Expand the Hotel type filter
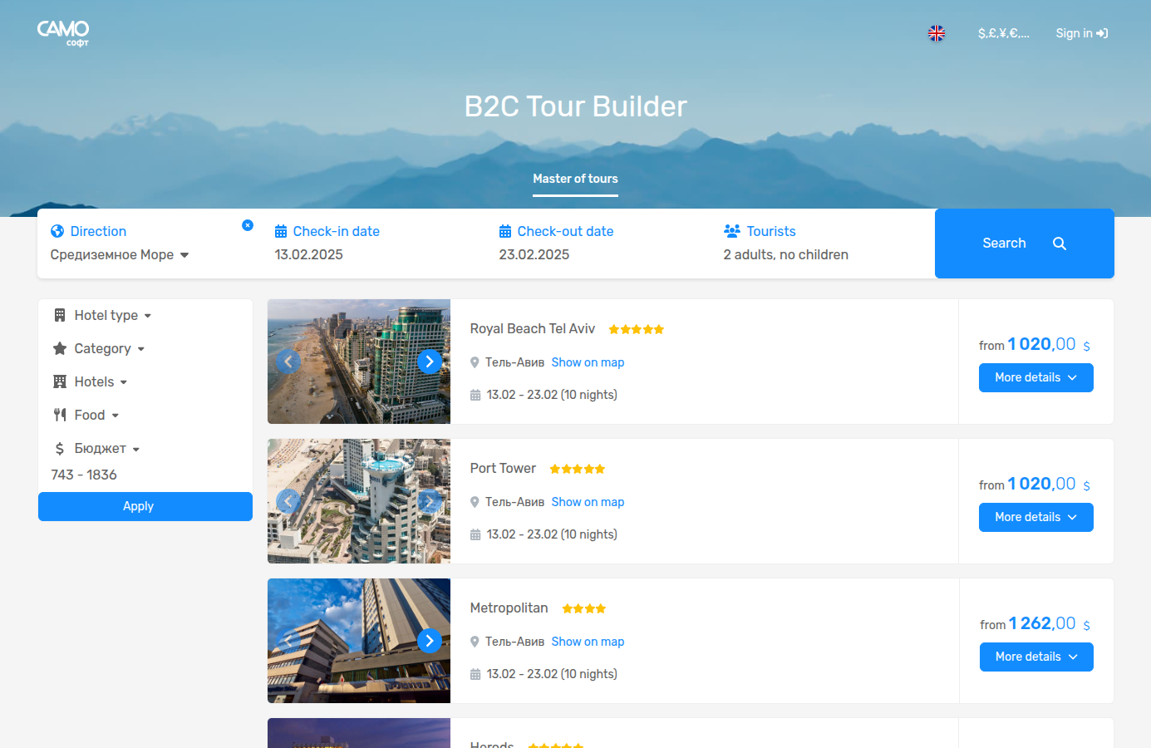 (x=113, y=315)
